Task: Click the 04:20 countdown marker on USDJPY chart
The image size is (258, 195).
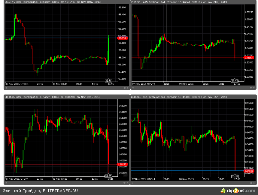Action: click(108, 81)
